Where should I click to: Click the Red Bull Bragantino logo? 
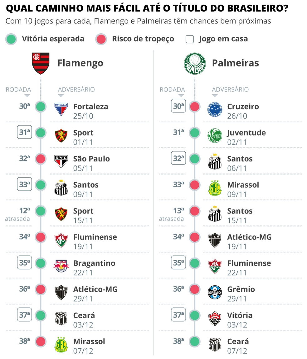pos(61,266)
